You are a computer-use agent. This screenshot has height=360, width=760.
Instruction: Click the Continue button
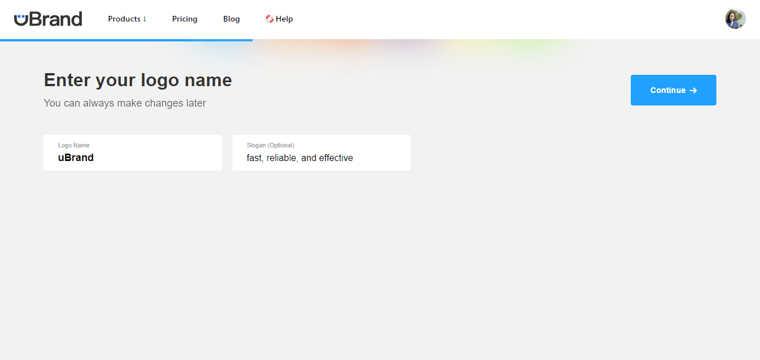[x=673, y=90]
